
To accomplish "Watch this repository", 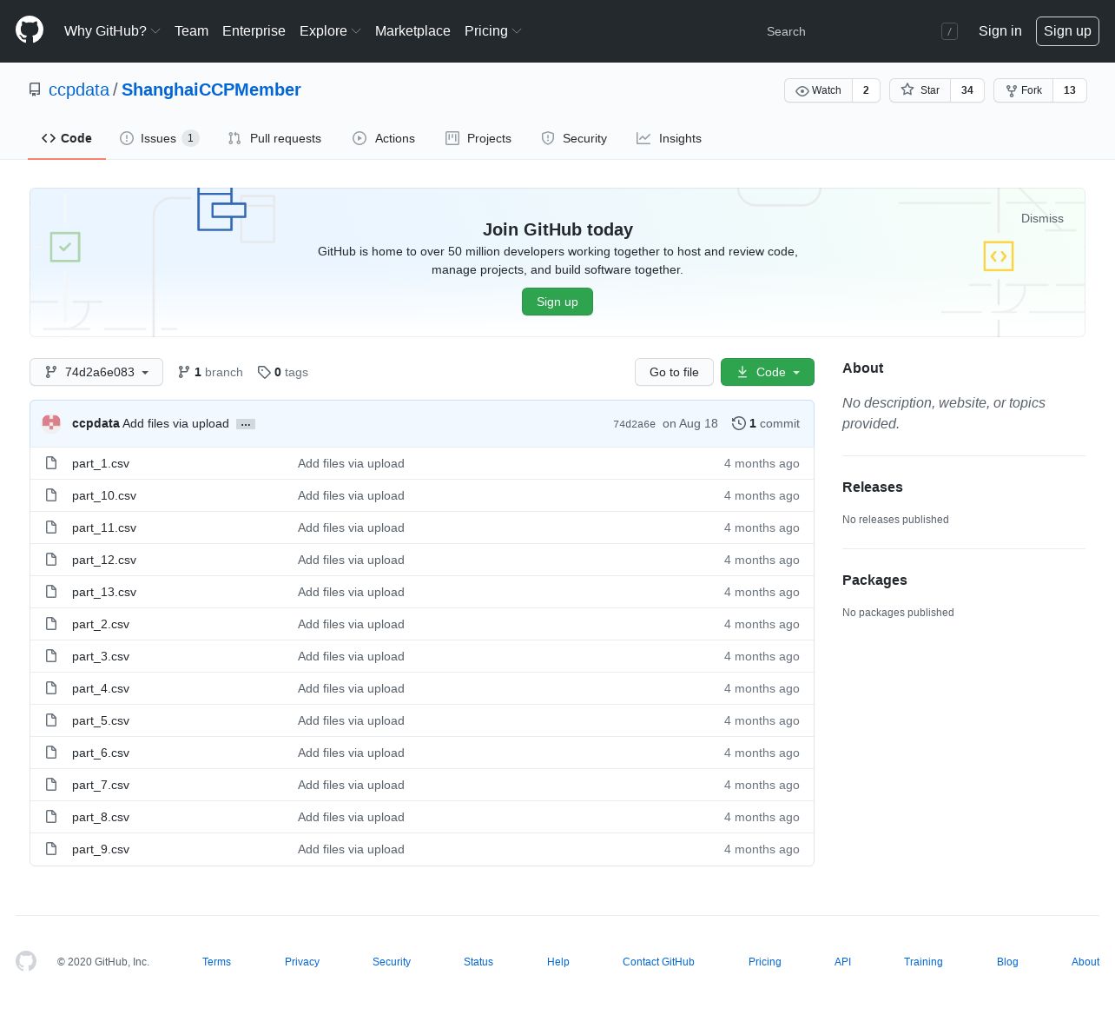I will (818, 90).
